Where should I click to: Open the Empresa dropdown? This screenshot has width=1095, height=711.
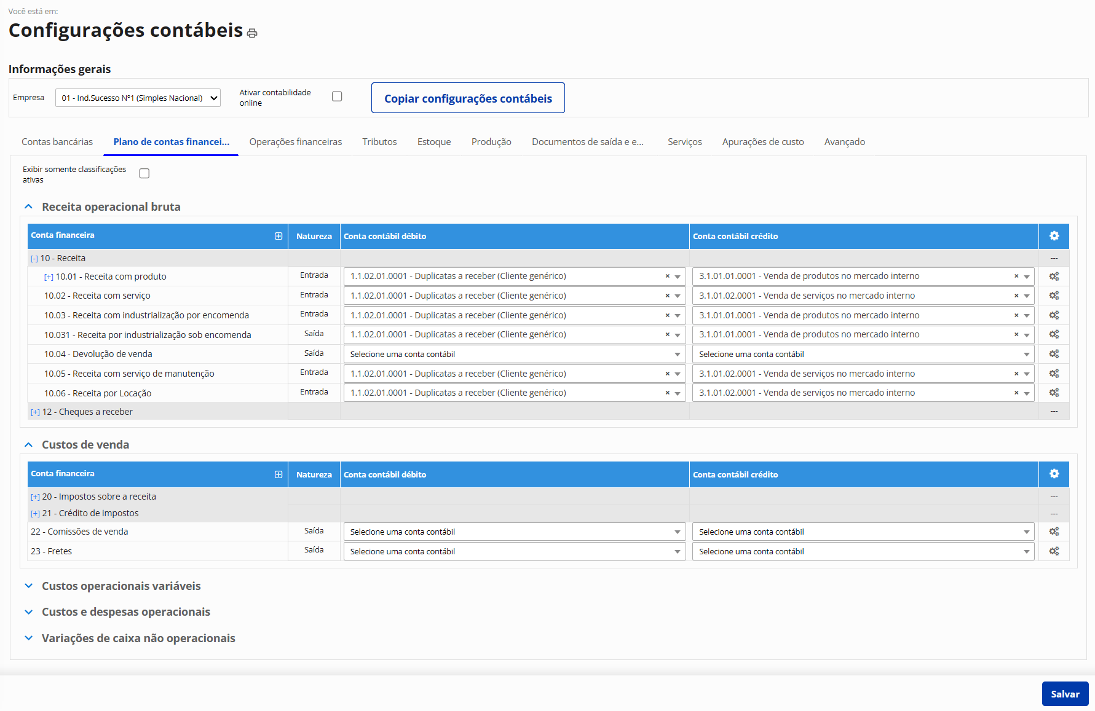(138, 98)
